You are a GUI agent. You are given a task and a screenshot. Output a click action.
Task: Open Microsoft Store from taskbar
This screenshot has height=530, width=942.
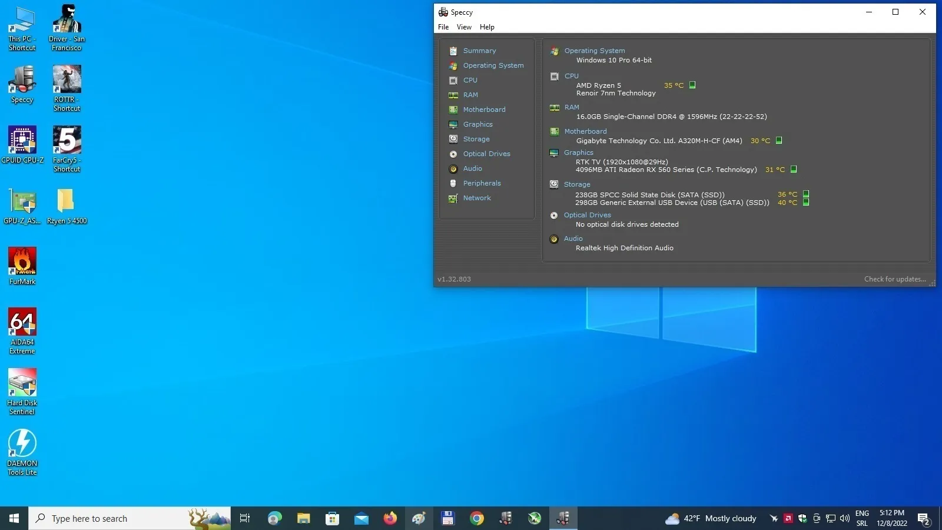(332, 518)
